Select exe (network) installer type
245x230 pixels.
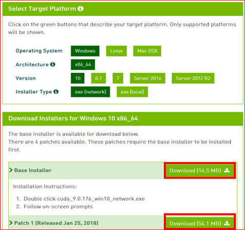(90, 92)
